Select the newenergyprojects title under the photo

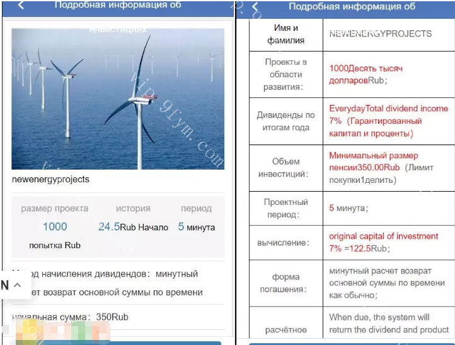pos(50,179)
